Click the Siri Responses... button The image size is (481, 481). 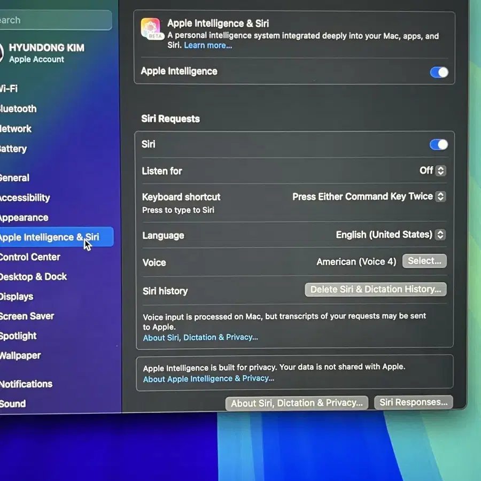coord(413,402)
